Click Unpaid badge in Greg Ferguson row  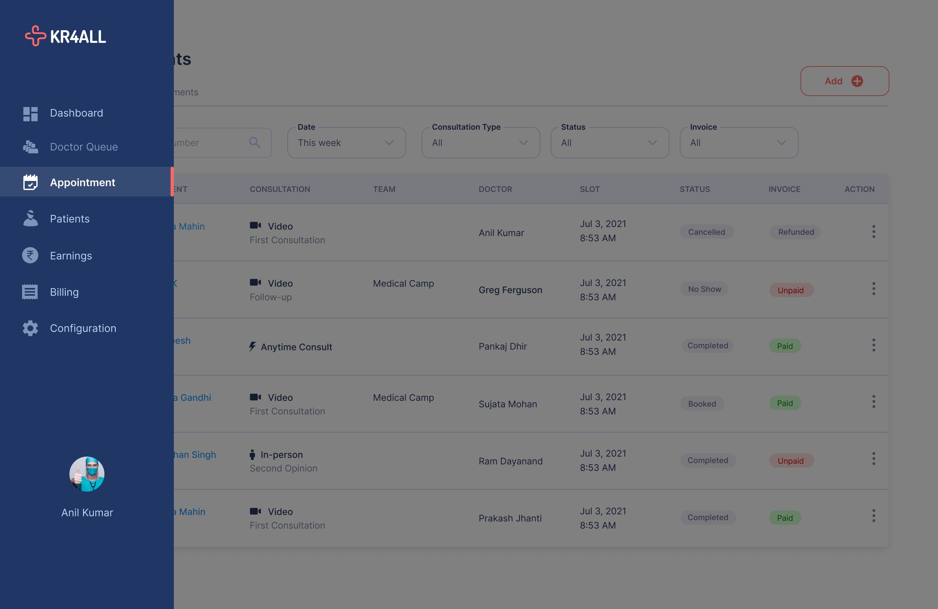(x=791, y=290)
